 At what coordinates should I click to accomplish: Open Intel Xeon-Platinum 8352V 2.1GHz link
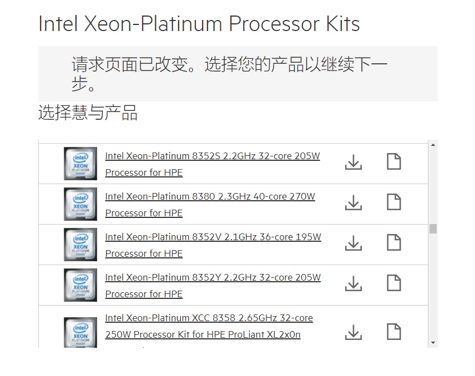tap(213, 237)
